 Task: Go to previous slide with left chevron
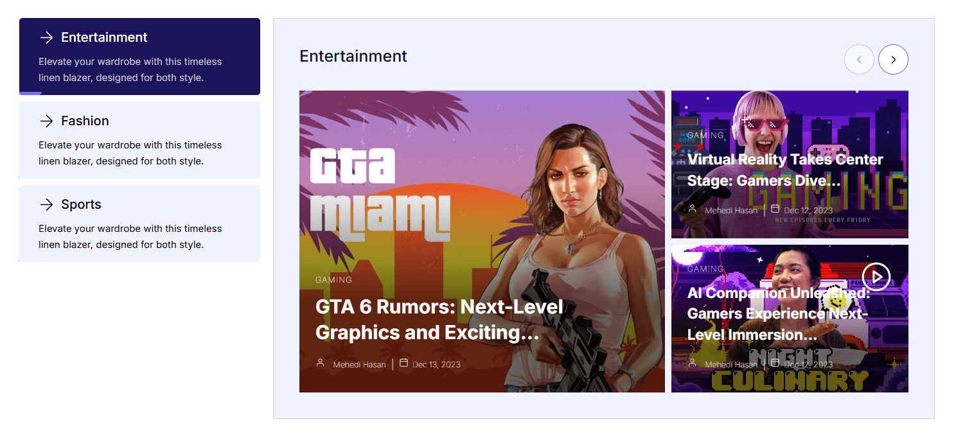[x=859, y=60]
